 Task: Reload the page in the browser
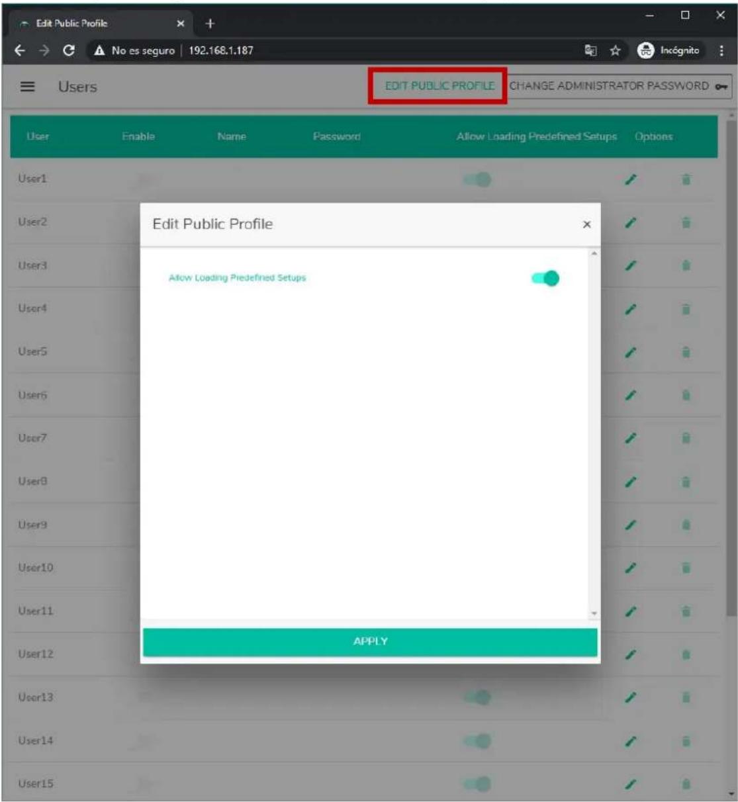69,50
